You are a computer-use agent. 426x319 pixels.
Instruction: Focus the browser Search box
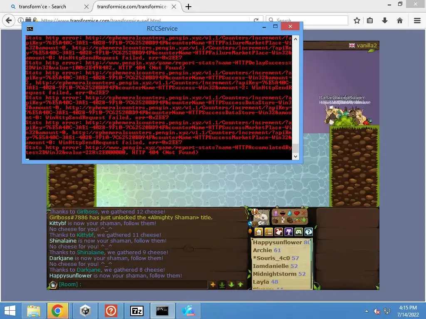pos(307,20)
